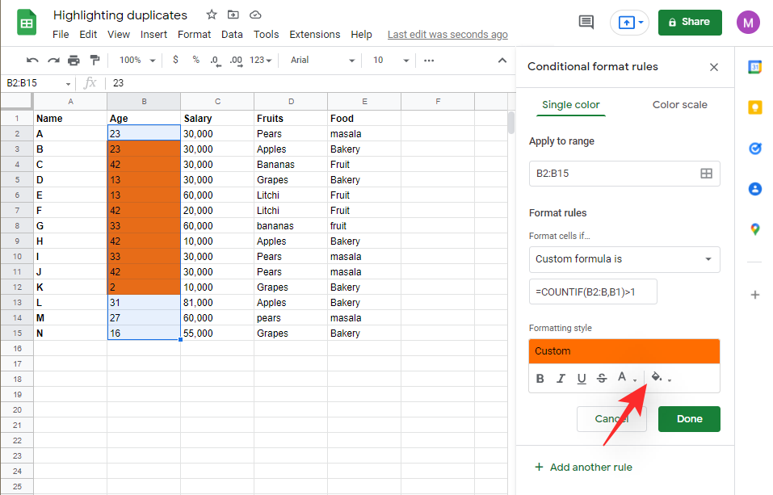
Task: Open the Fill color picker in Formatting style
Action: click(x=656, y=378)
